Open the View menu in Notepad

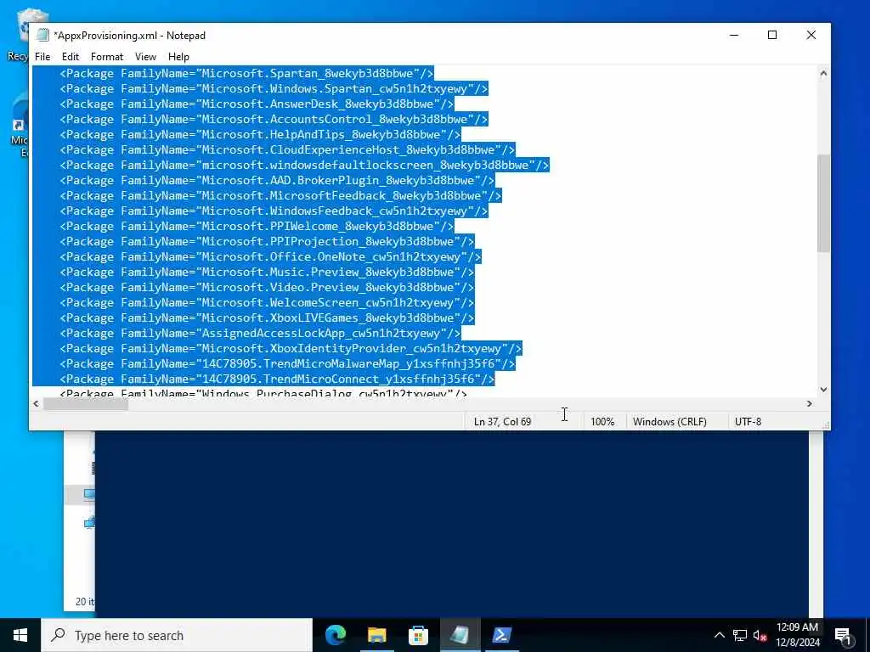click(x=145, y=57)
